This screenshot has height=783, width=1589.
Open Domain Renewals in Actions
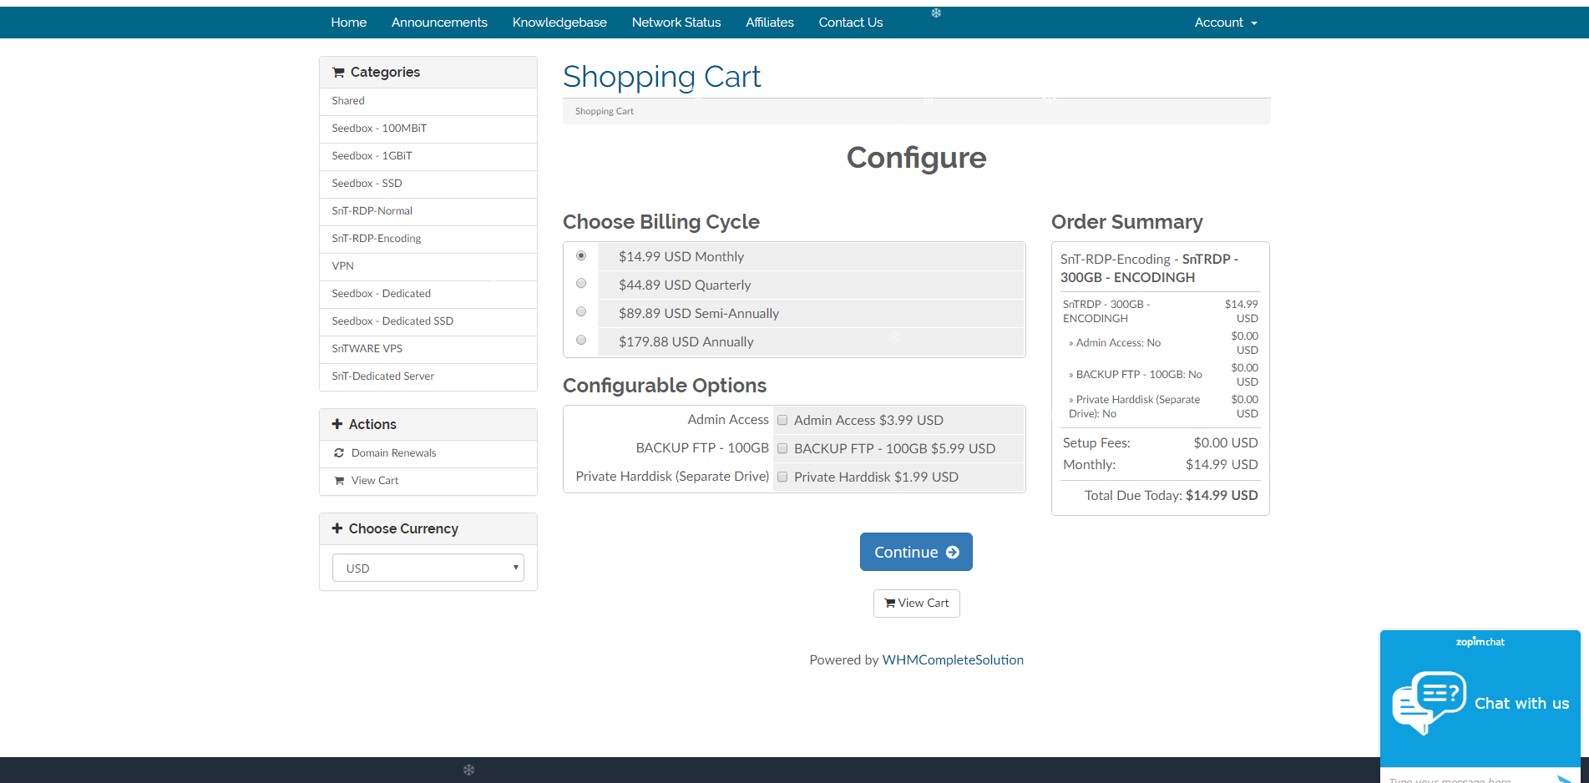click(x=428, y=453)
